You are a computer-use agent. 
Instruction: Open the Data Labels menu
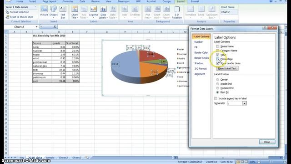coord(103,12)
